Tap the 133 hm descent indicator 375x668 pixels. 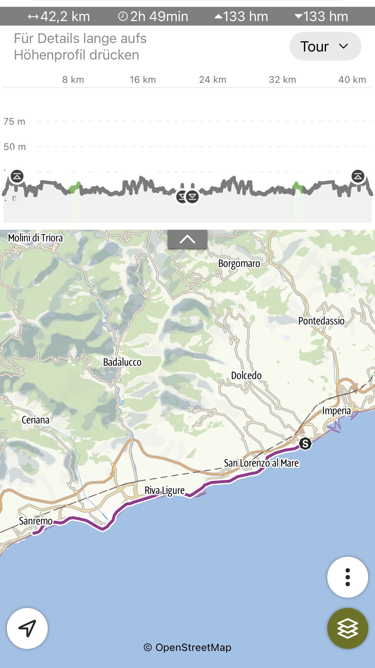click(x=321, y=17)
